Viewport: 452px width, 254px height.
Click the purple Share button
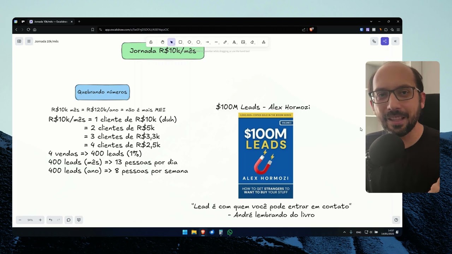[x=385, y=41]
